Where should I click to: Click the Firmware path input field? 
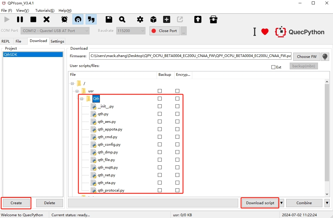pyautogui.click(x=190, y=56)
